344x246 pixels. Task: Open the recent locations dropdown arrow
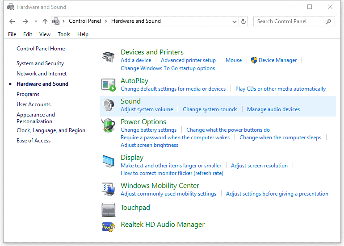[x=35, y=21]
